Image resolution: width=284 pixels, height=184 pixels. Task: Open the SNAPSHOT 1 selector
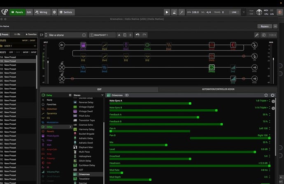[102, 35]
